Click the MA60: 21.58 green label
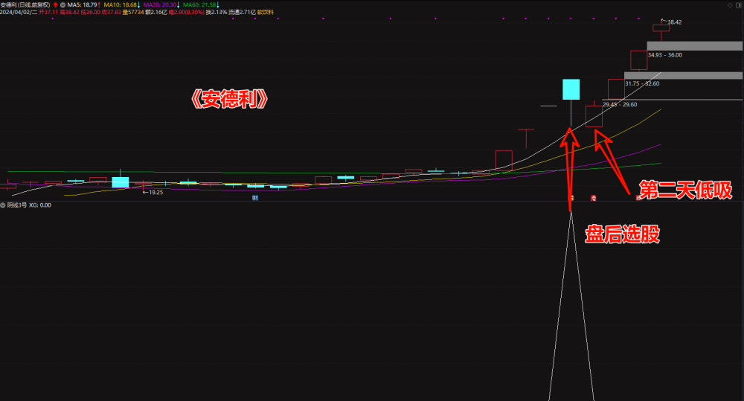 coord(201,4)
